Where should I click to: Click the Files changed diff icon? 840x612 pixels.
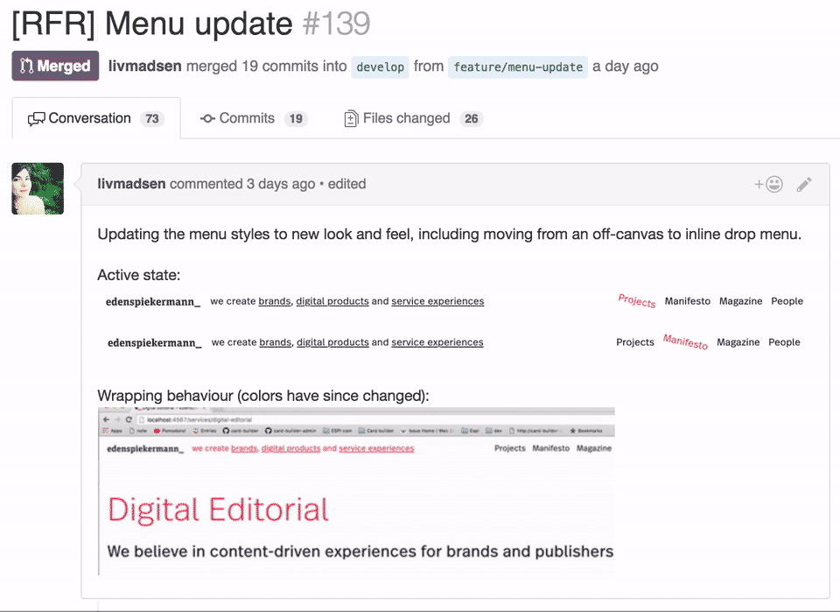click(x=351, y=119)
